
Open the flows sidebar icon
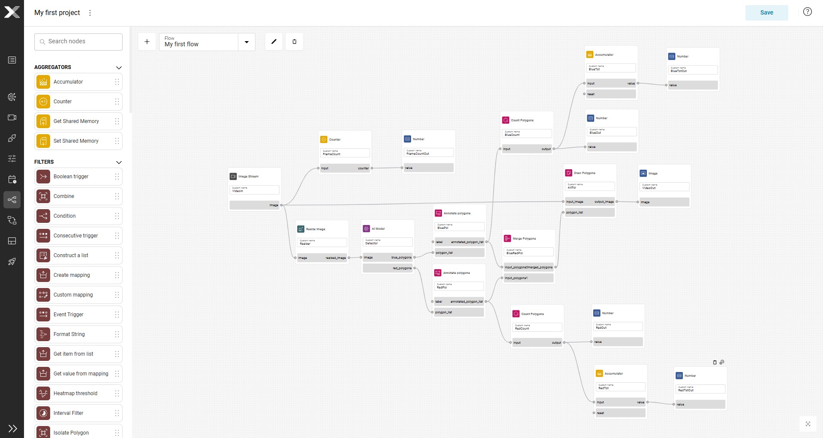(x=12, y=200)
